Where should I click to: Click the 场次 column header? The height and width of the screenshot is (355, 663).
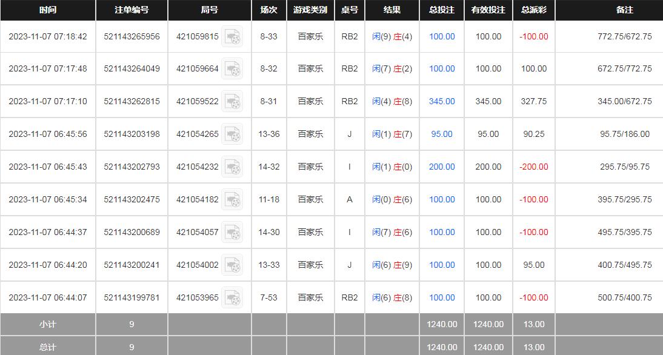[x=269, y=10]
